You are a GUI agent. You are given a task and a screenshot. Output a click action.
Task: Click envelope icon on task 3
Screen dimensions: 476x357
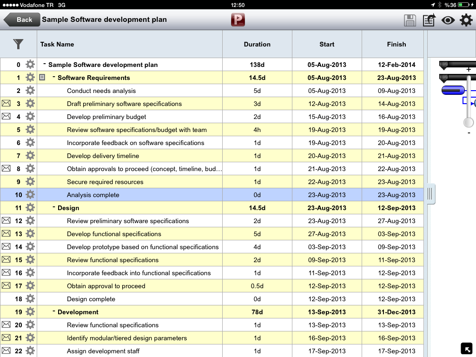[x=6, y=104]
